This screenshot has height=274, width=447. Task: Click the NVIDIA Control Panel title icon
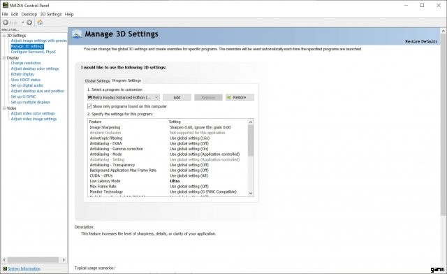click(x=5, y=5)
